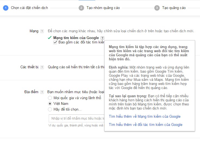Click Quảng cáo sẽ hiển thị device text
The width and height of the screenshot is (200, 142).
click(76, 67)
